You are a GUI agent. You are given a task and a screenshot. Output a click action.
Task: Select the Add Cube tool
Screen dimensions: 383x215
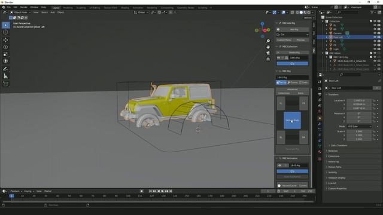[5, 84]
